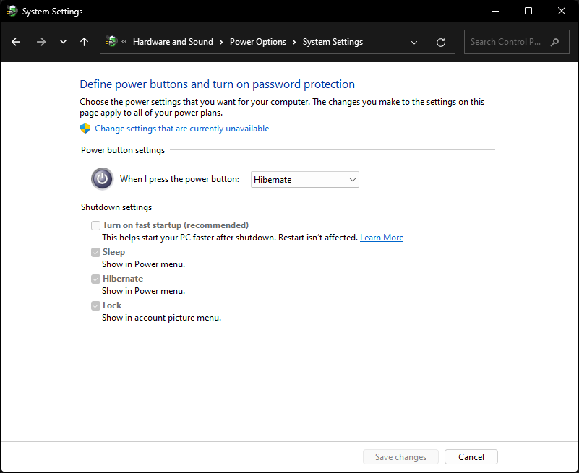Go up one level with up arrow
The width and height of the screenshot is (579, 473).
tap(84, 42)
